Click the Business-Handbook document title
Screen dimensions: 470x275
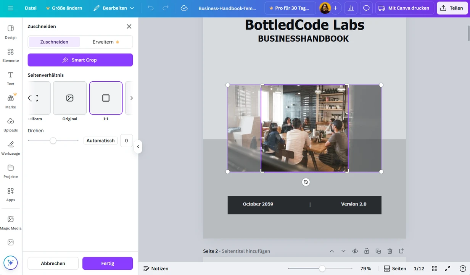pos(227,8)
